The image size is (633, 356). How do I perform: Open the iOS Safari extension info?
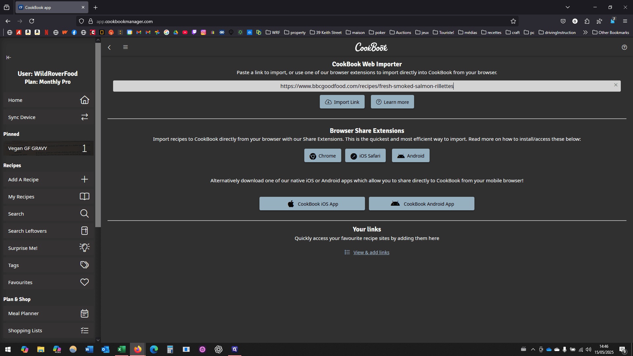click(x=365, y=156)
